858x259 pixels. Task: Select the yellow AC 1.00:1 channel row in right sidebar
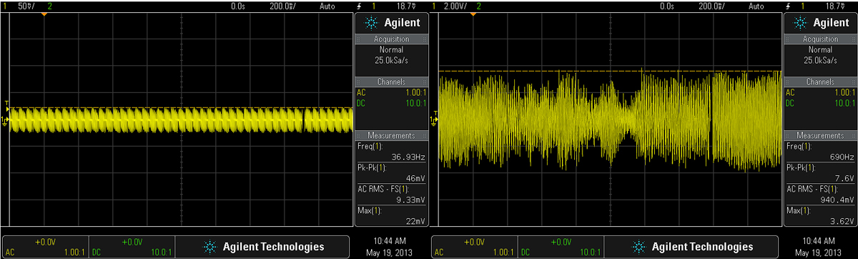coord(820,92)
